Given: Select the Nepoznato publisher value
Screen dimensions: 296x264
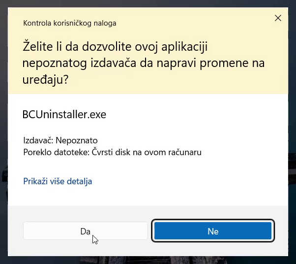Looking at the screenshot, I should point(76,140).
